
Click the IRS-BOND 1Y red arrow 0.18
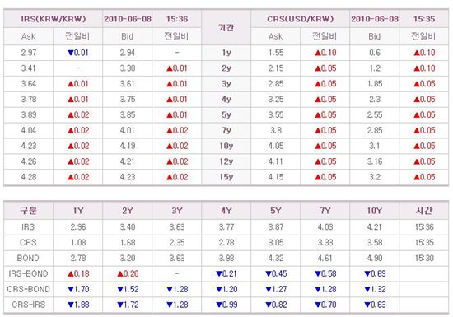78,273
